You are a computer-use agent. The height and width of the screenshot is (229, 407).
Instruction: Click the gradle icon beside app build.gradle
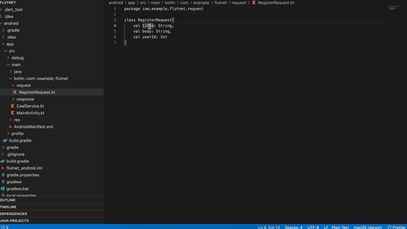[x=5, y=141]
